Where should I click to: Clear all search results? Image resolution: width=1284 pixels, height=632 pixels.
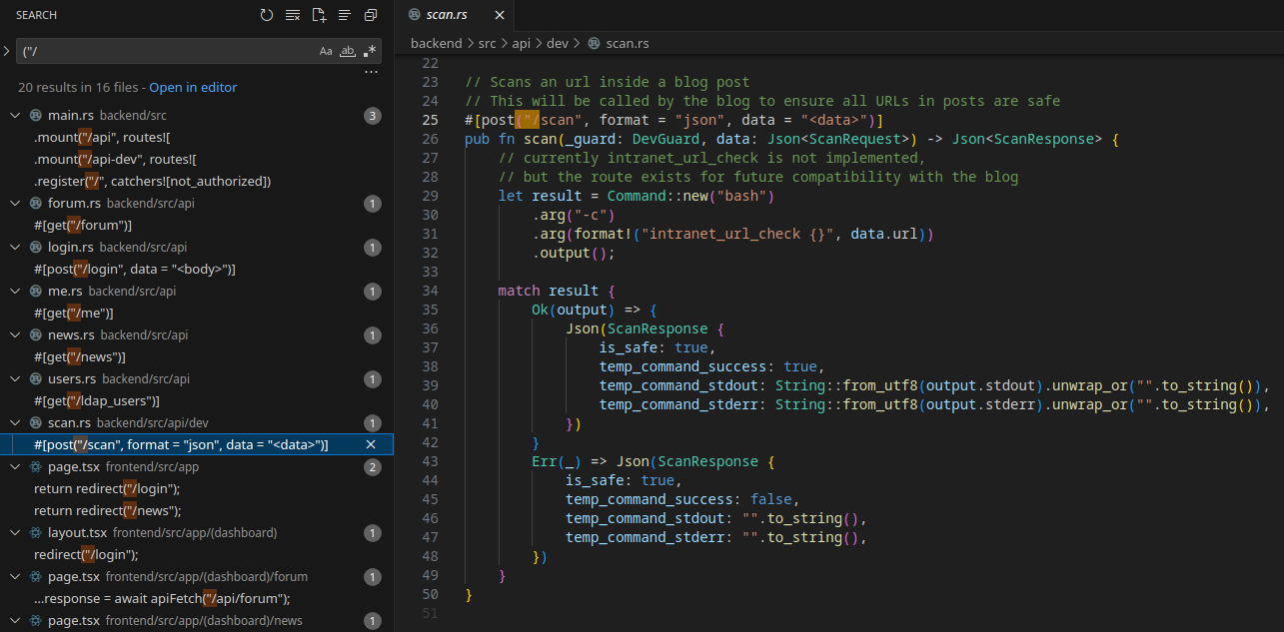pos(293,15)
